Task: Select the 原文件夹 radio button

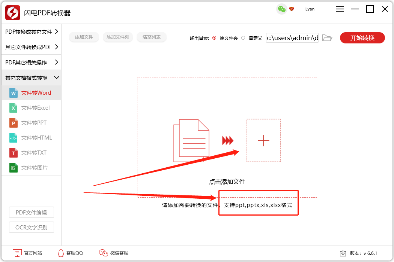Action: tap(214, 38)
